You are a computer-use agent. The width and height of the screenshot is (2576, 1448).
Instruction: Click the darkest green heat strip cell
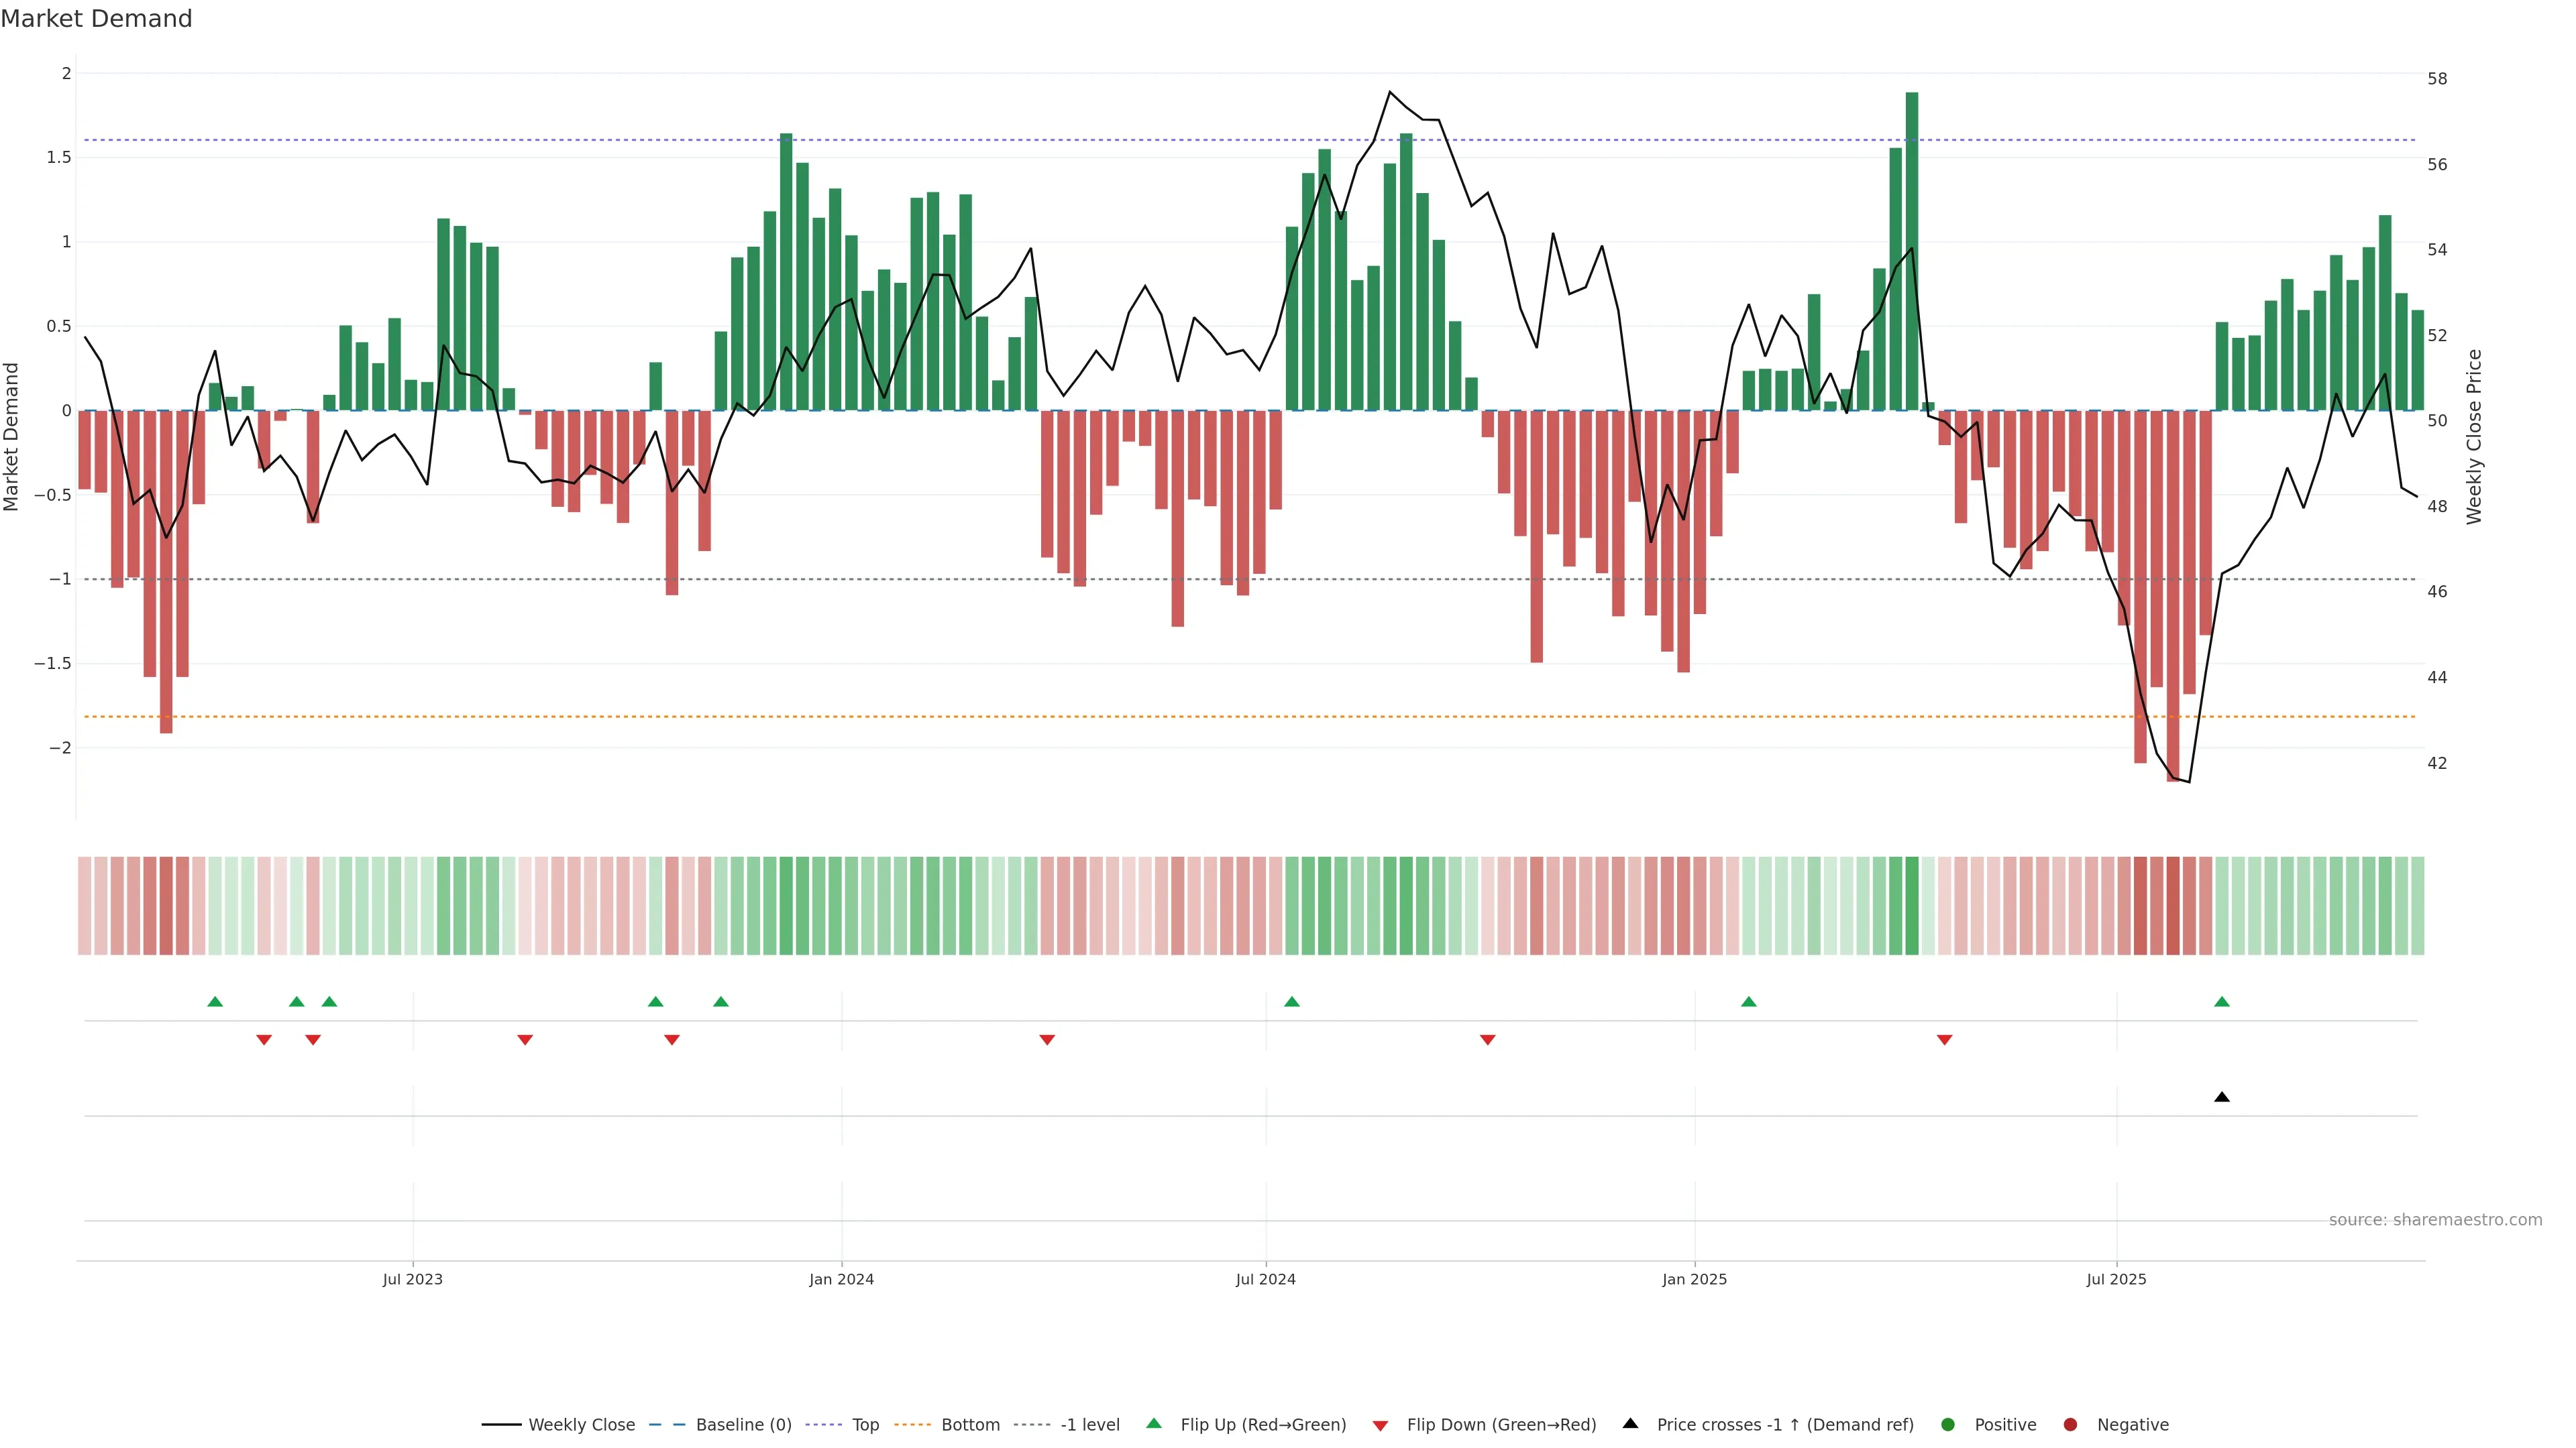pyautogui.click(x=1912, y=906)
